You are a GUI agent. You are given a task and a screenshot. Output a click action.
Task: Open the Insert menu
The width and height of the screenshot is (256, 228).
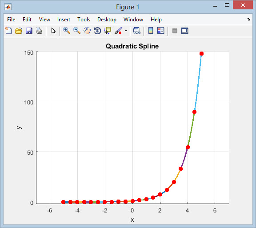pyautogui.click(x=64, y=20)
